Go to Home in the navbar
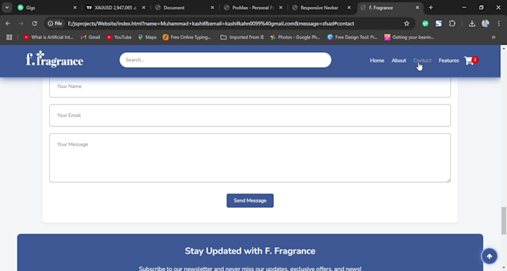The height and width of the screenshot is (271, 507). coord(377,60)
